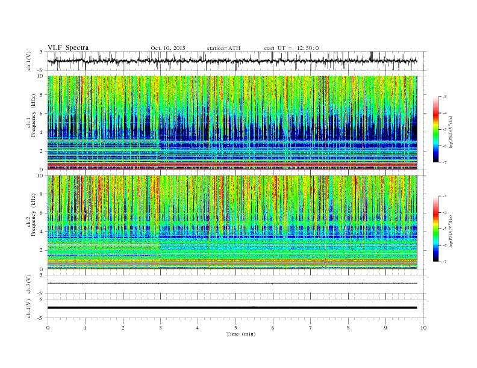The image size is (477, 368).
Task: Click the ch.2 spectrogram's "8" kHz tick label
Action: click(x=42, y=194)
